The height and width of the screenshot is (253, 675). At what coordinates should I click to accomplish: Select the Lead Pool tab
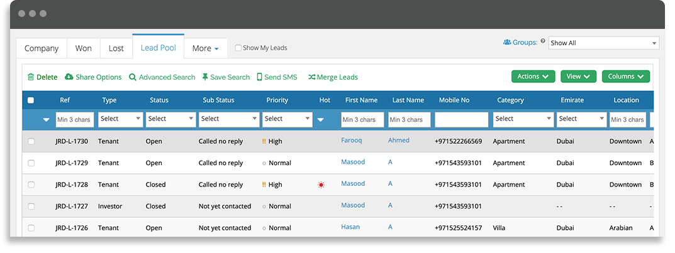pyautogui.click(x=159, y=48)
